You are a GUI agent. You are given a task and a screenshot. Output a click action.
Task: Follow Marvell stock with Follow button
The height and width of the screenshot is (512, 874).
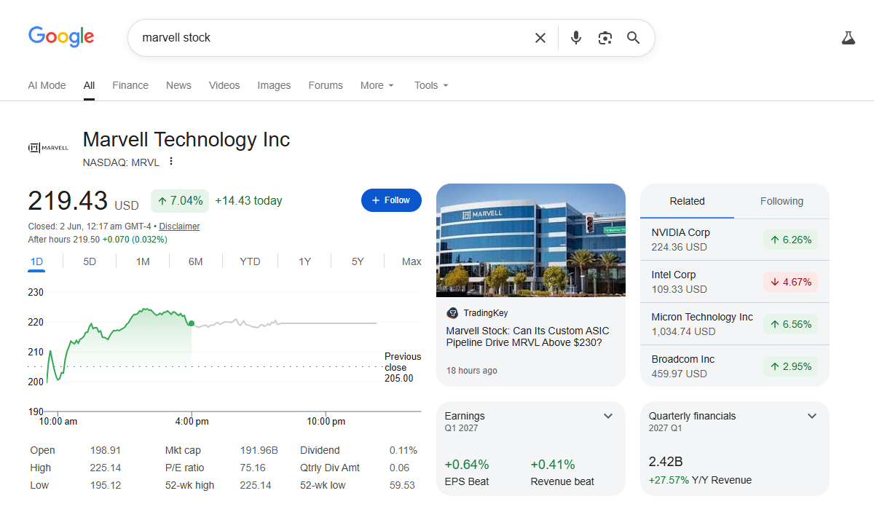pyautogui.click(x=391, y=200)
